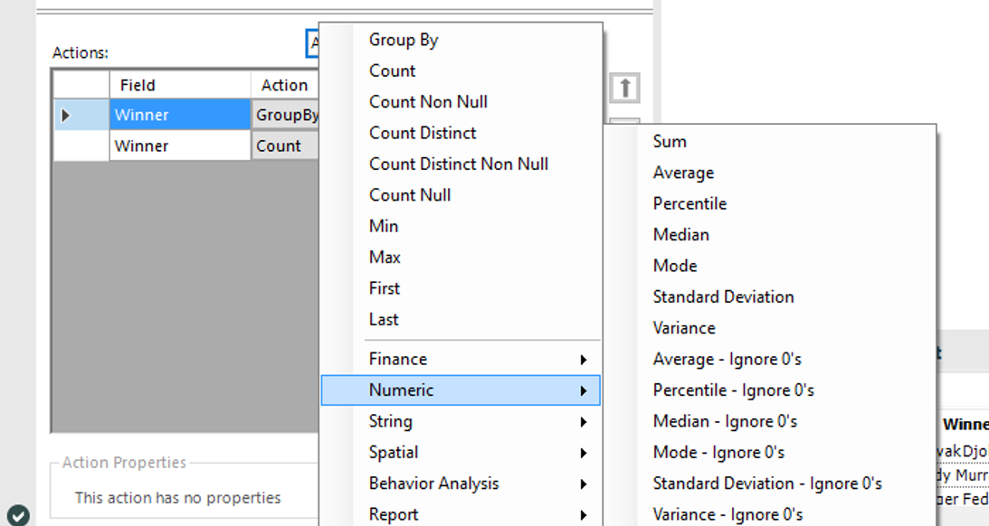Click the GroupBy action cell

pos(286,116)
